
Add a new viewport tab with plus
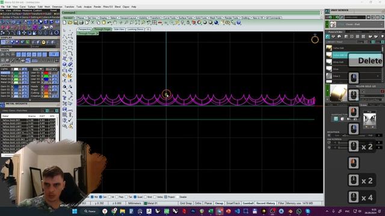(148, 29)
